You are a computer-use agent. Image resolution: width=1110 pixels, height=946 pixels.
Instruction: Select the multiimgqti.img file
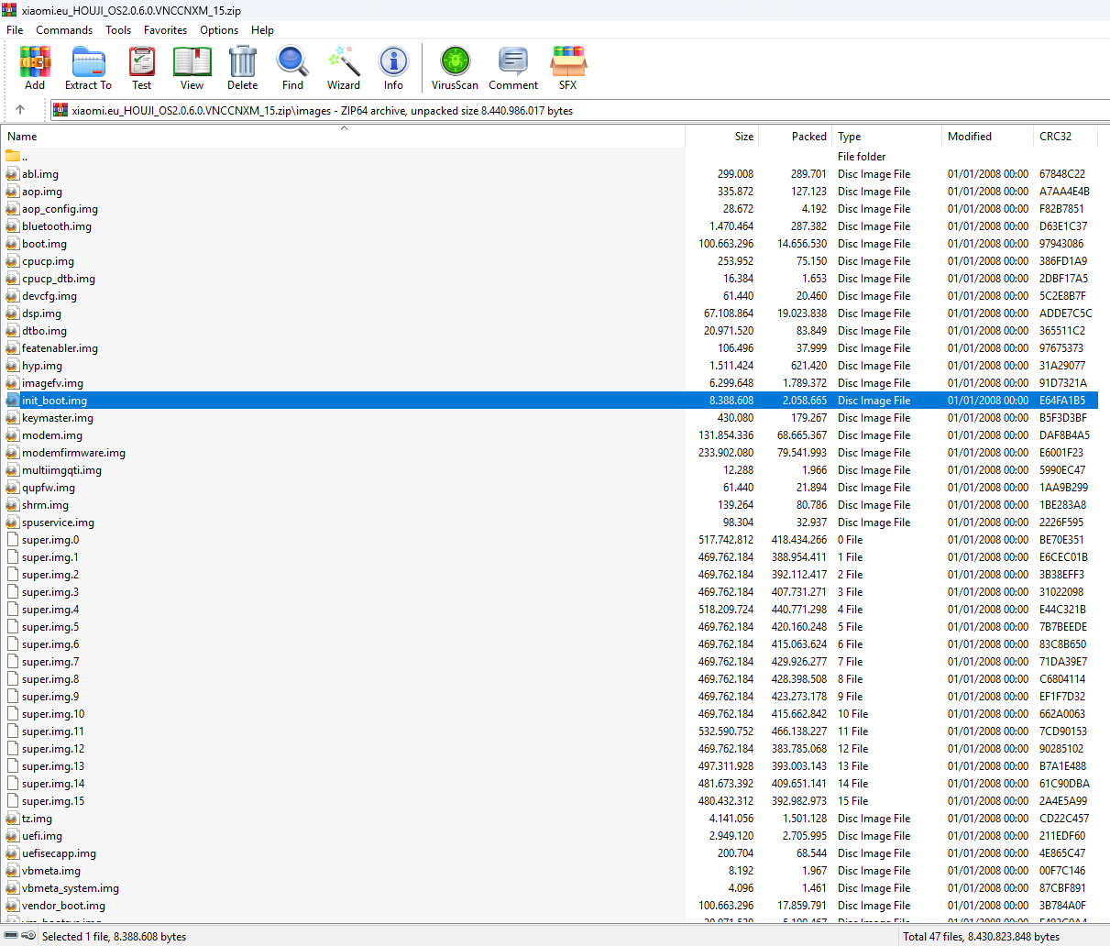[61, 470]
